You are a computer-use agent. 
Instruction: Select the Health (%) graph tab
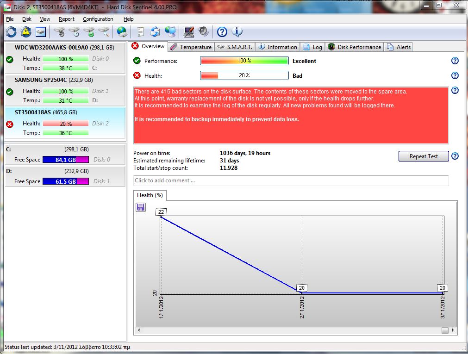tap(150, 195)
